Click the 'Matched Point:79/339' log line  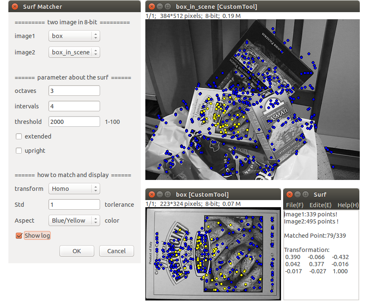[315, 236]
